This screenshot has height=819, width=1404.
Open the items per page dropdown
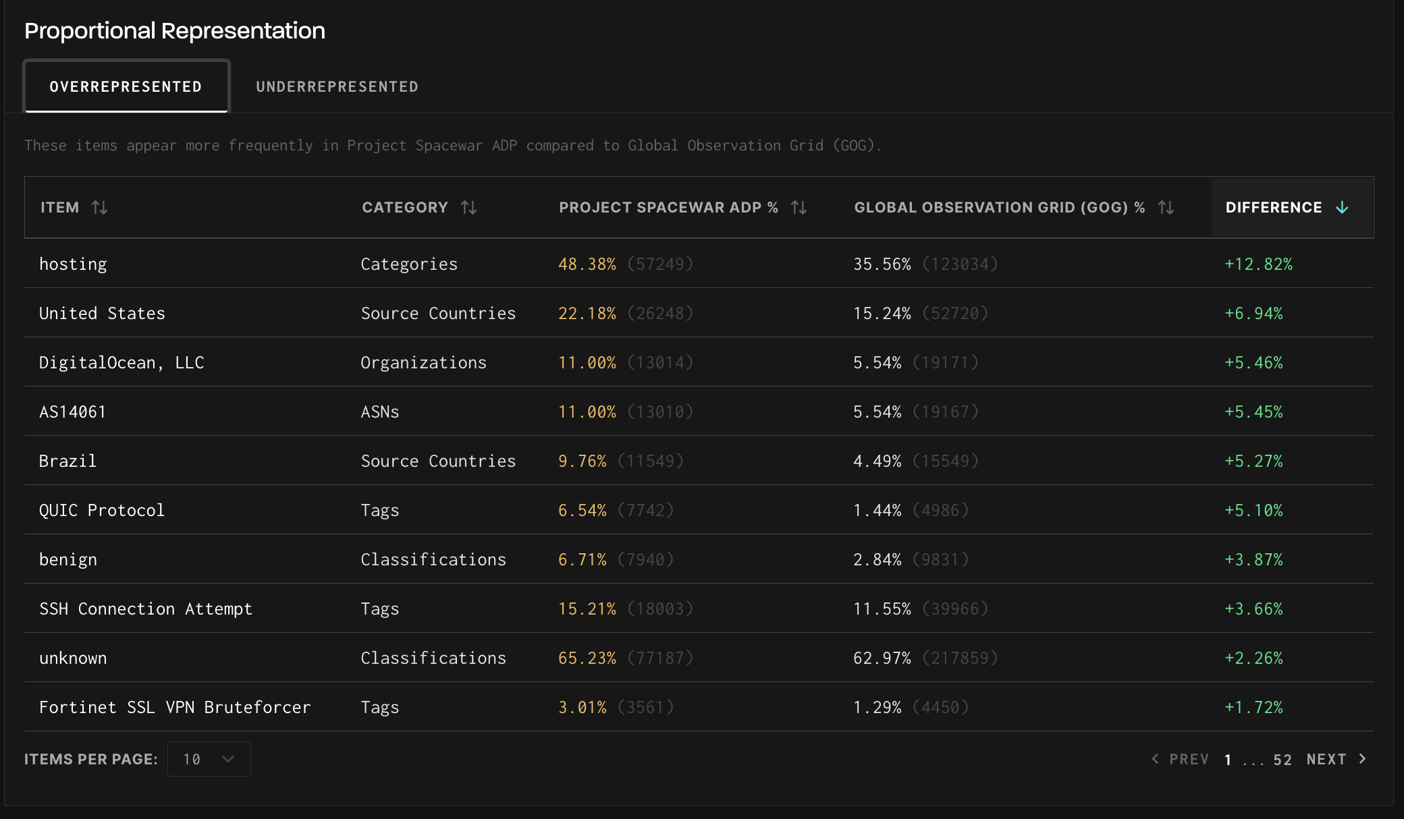(x=209, y=759)
